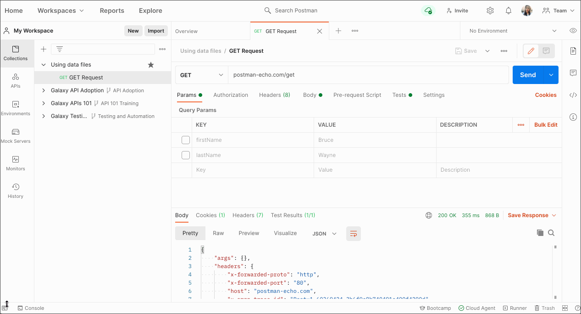Open Settings gear icon
The height and width of the screenshot is (314, 581).
[x=490, y=11]
